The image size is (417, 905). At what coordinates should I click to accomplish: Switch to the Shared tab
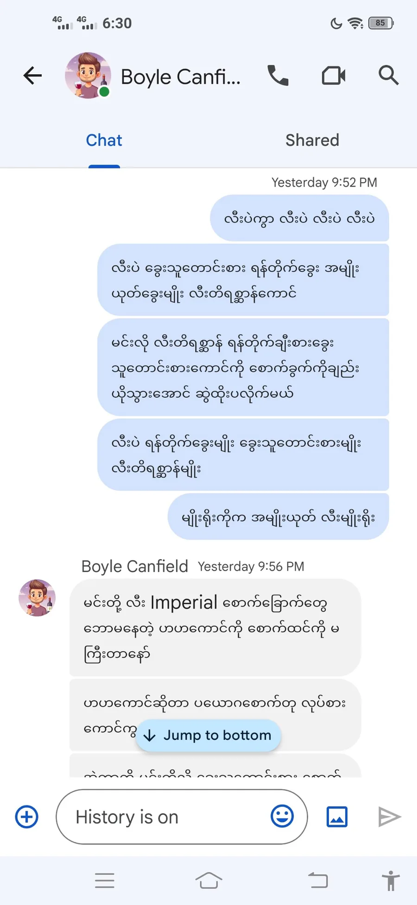(x=312, y=140)
